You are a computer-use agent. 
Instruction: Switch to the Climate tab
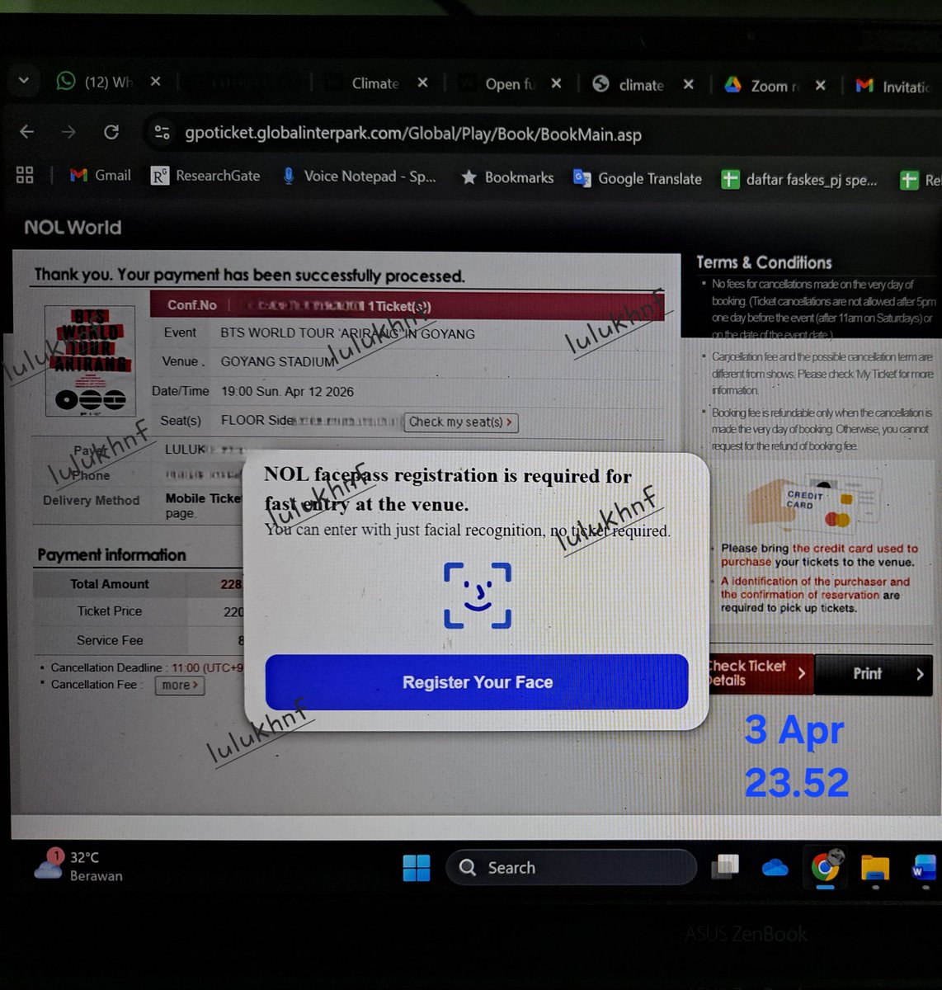click(x=362, y=83)
